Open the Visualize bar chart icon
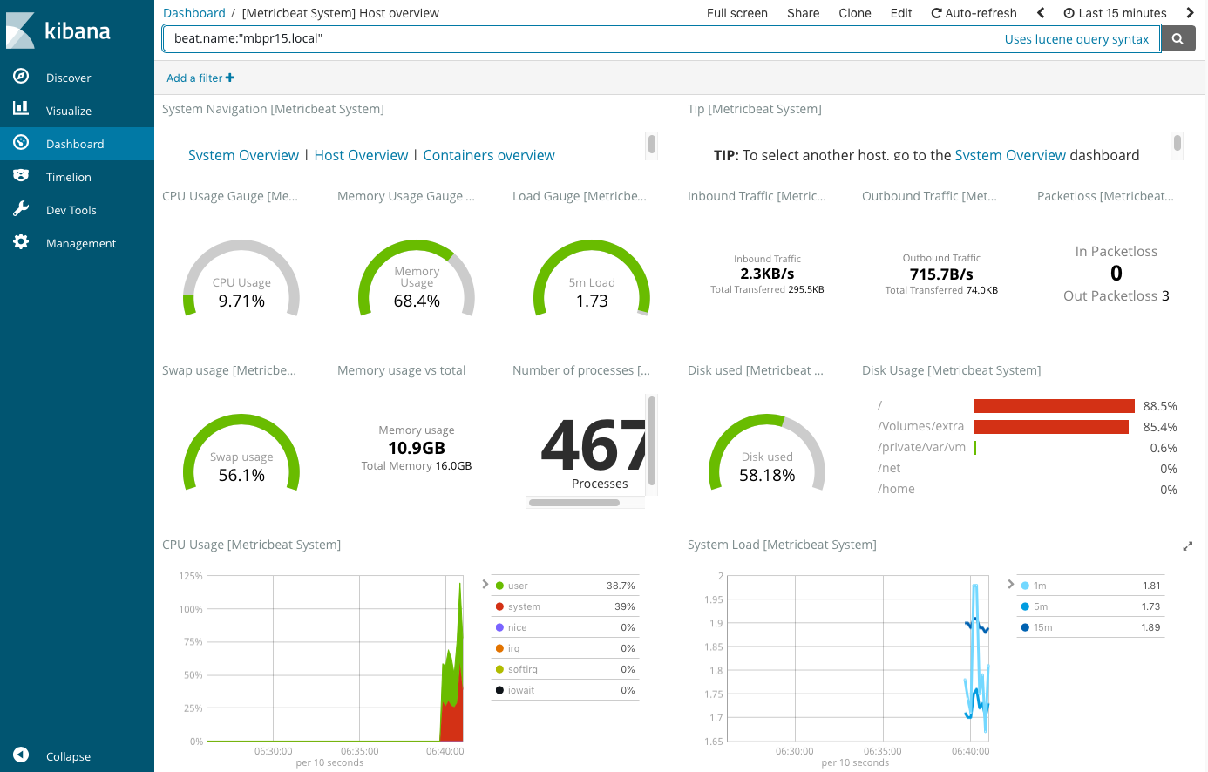The image size is (1208, 772). click(21, 110)
